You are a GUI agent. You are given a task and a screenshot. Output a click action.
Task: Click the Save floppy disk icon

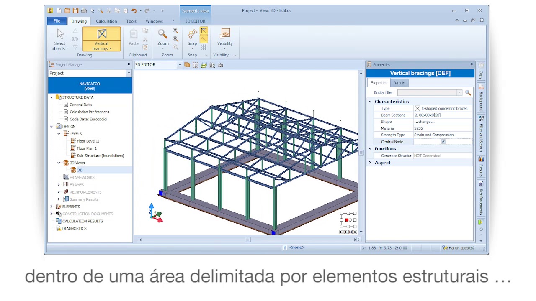coord(75,10)
